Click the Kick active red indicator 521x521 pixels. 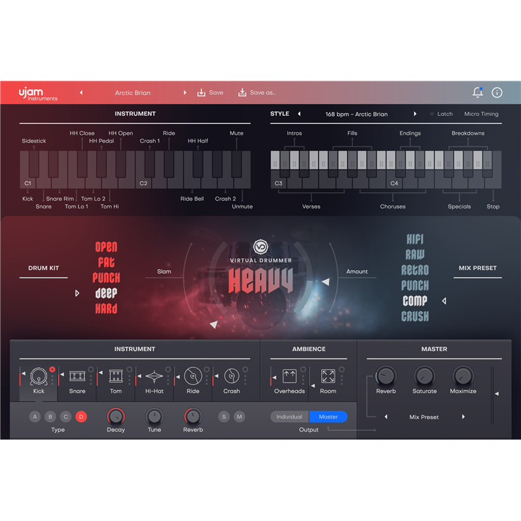pos(52,369)
